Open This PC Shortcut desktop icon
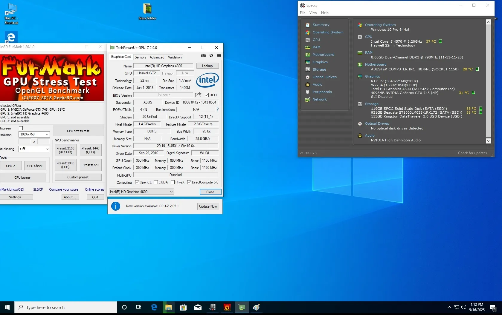Screen dimensions: 502x315 point(11,14)
